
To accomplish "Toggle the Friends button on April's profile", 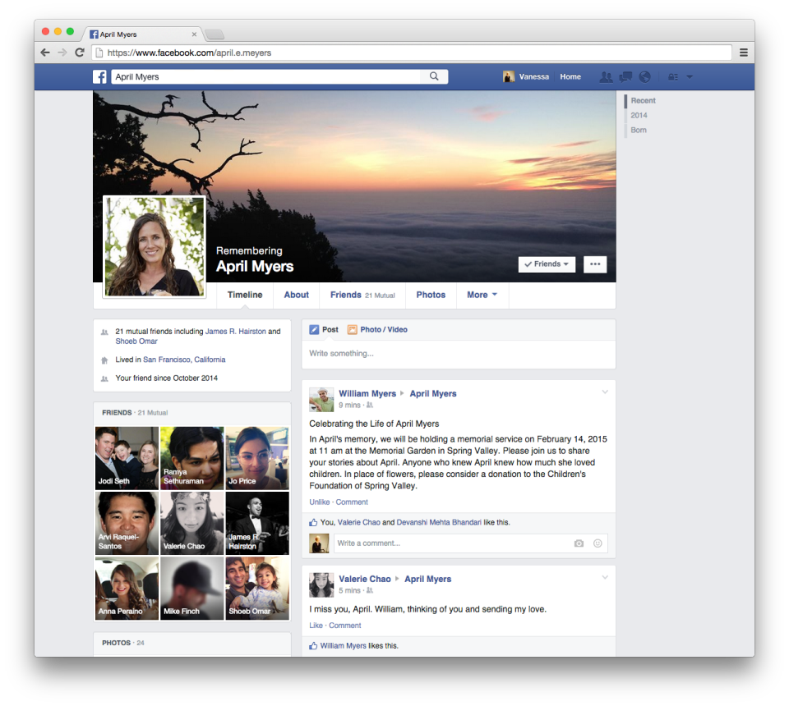I will coord(547,264).
